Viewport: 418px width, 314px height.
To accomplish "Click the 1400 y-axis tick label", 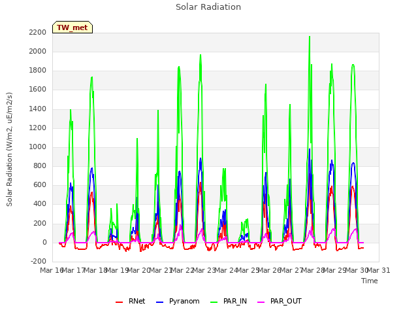I will (x=38, y=109).
